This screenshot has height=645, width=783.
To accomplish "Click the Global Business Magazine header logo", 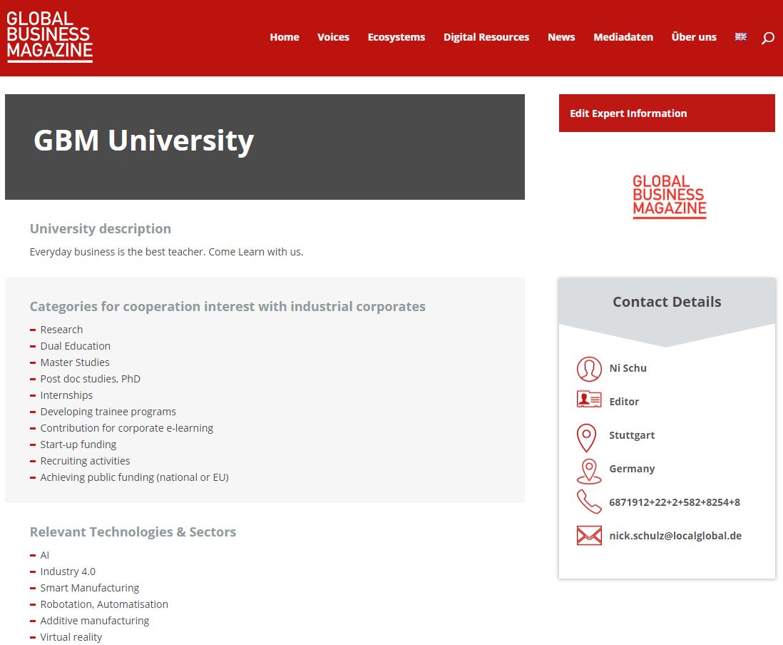I will 49,36.
